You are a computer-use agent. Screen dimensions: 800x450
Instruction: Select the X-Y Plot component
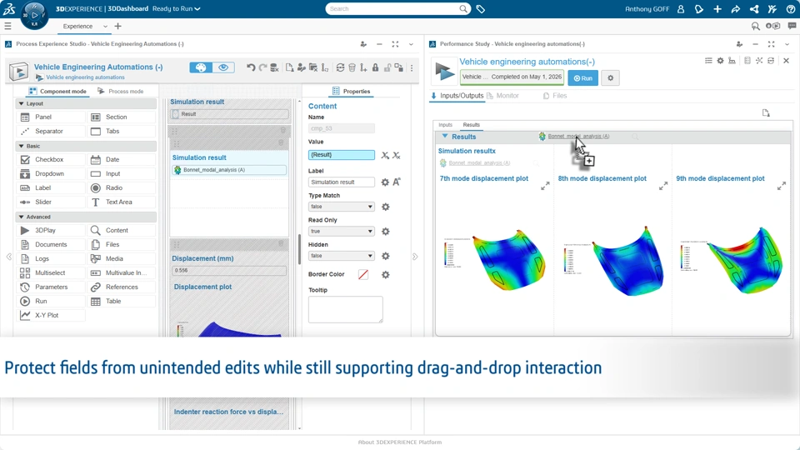point(50,315)
